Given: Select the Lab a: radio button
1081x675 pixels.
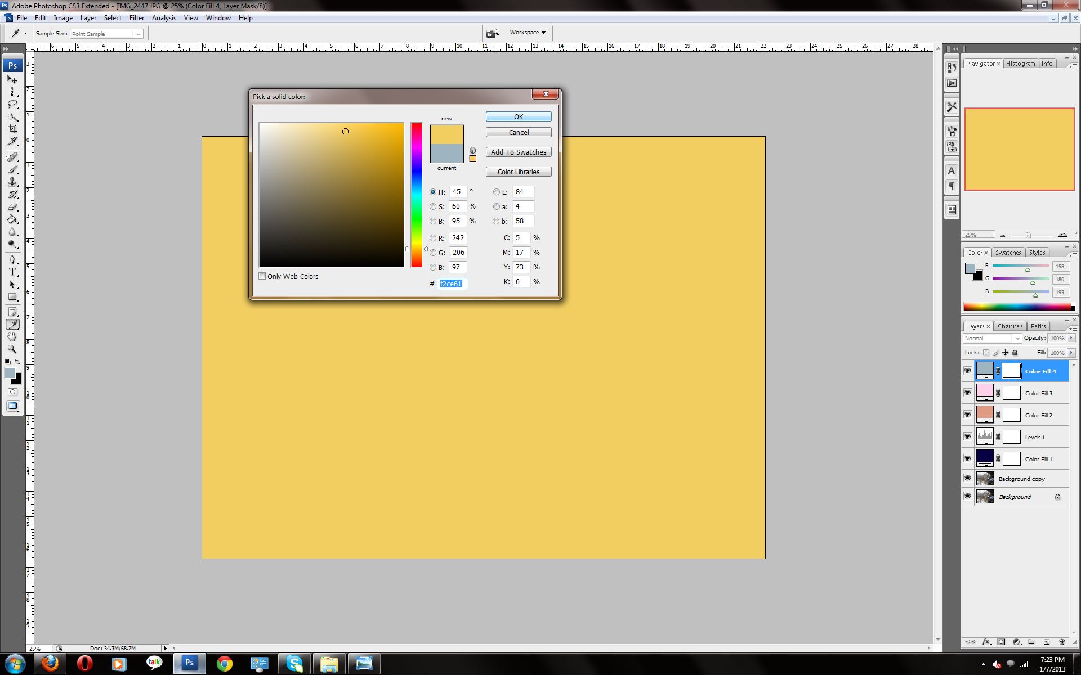Looking at the screenshot, I should point(496,206).
